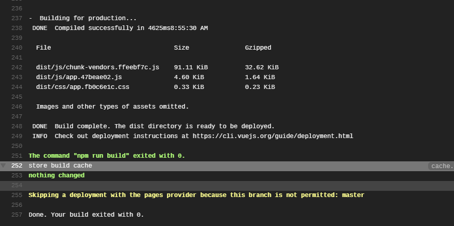The height and width of the screenshot is (226, 454).
Task: Click line number 254 on highlighted row
Action: coord(17,185)
